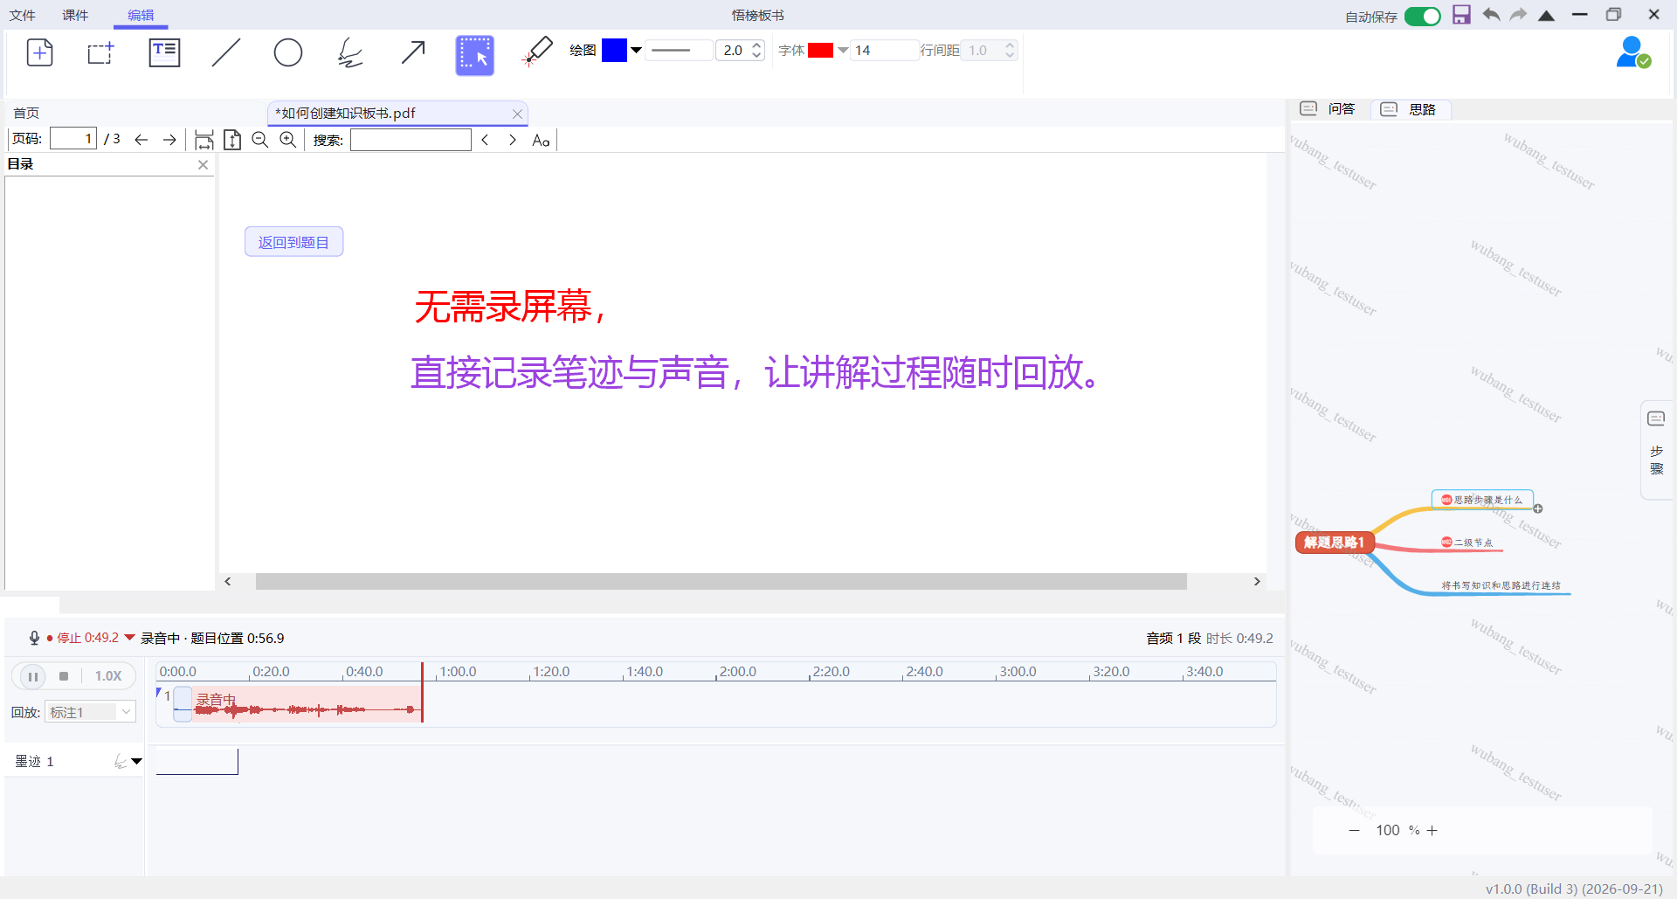
Task: Expand the 墨迹 1 track dropdown arrow
Action: (137, 762)
